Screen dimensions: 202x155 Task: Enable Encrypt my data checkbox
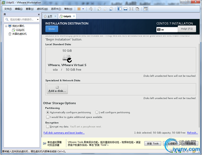pos(48,127)
